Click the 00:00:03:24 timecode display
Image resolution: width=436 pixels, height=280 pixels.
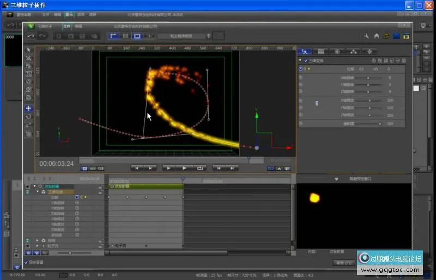tap(56, 163)
